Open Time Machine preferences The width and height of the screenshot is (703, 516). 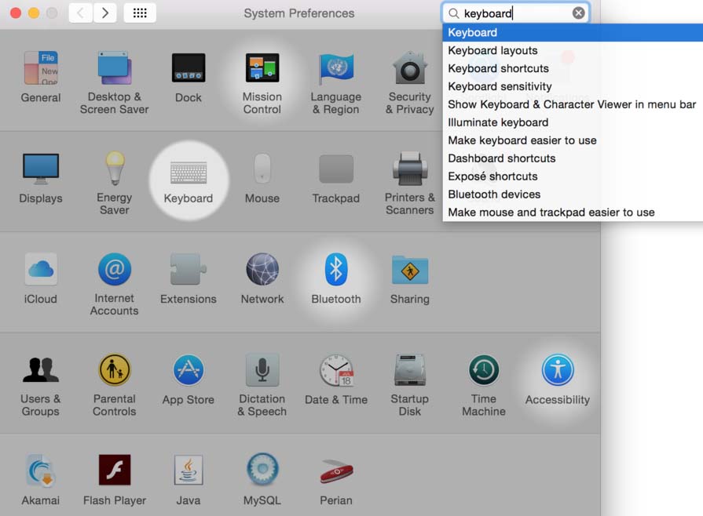click(484, 385)
